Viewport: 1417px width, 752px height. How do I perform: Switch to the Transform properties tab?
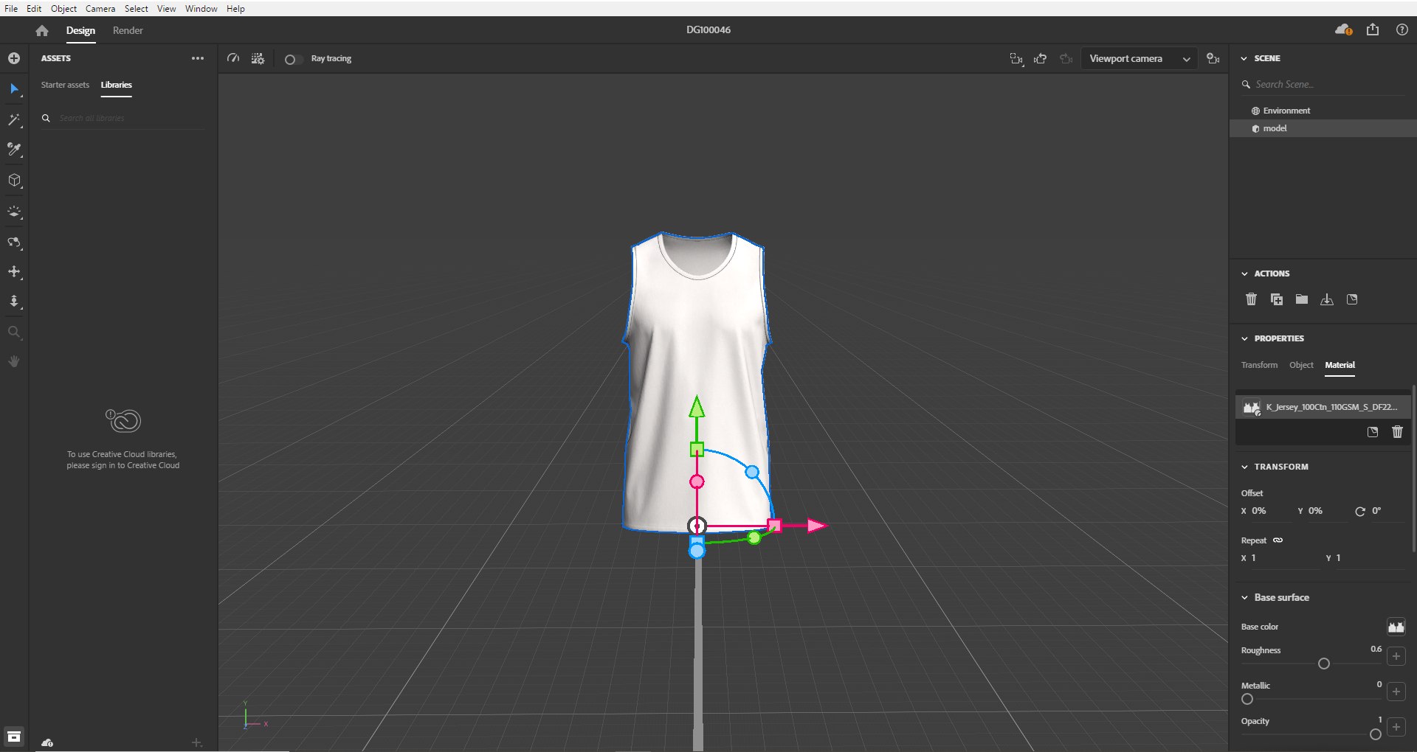tap(1259, 365)
